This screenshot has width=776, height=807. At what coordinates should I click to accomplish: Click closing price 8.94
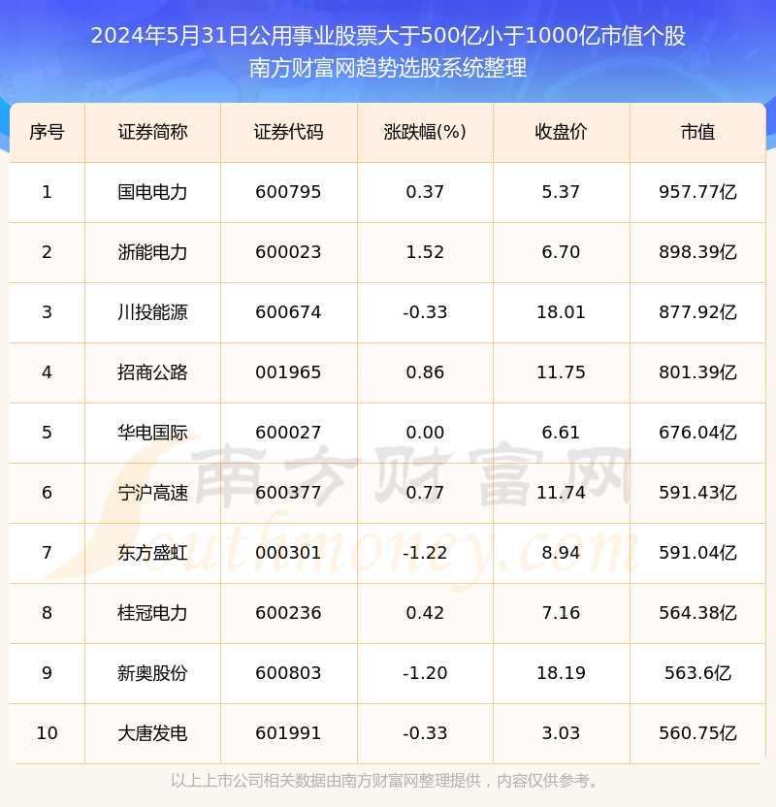pos(561,553)
